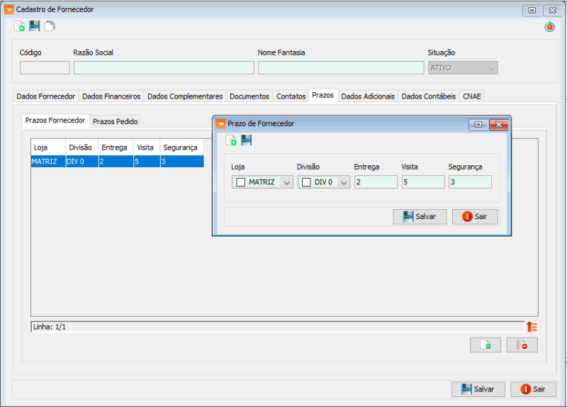Click the Código input field

(45, 67)
